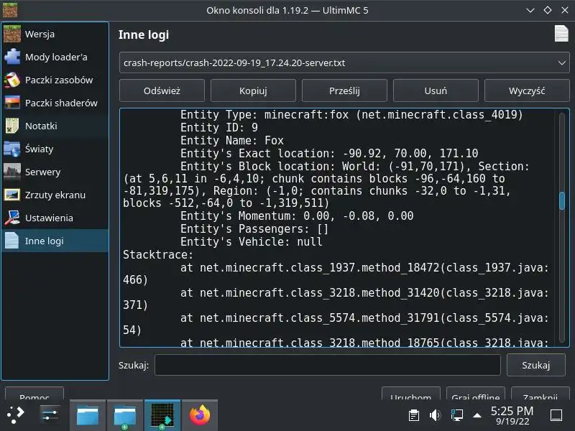Open system settings sliders icon in taskbar
The width and height of the screenshot is (575, 431).
pyautogui.click(x=50, y=415)
